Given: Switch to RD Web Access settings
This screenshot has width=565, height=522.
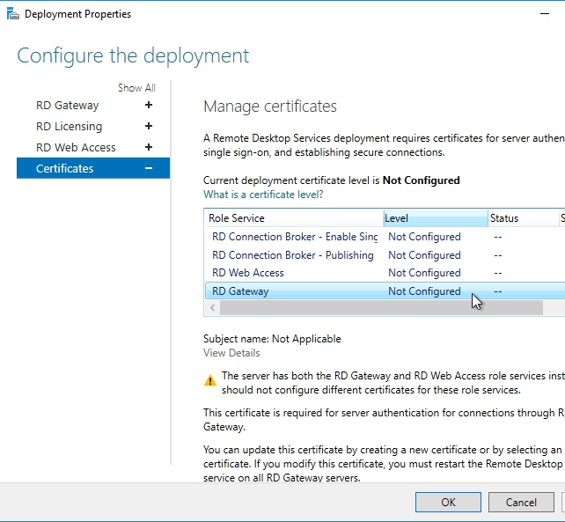Looking at the screenshot, I should coord(76,147).
